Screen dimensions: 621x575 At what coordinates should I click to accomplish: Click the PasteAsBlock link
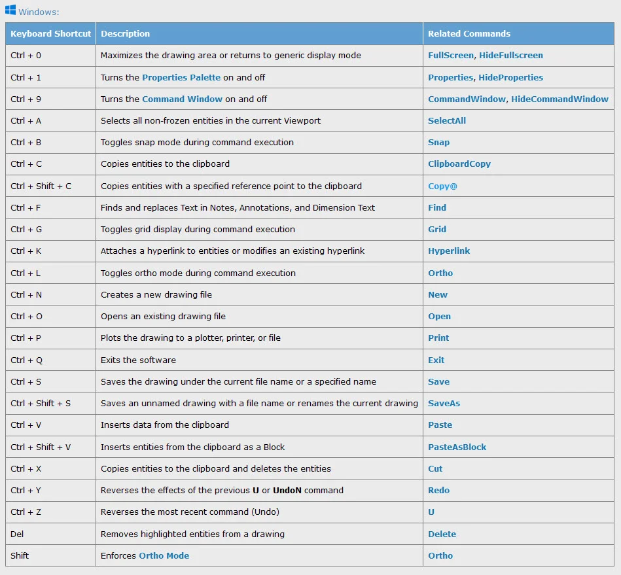[x=457, y=447]
